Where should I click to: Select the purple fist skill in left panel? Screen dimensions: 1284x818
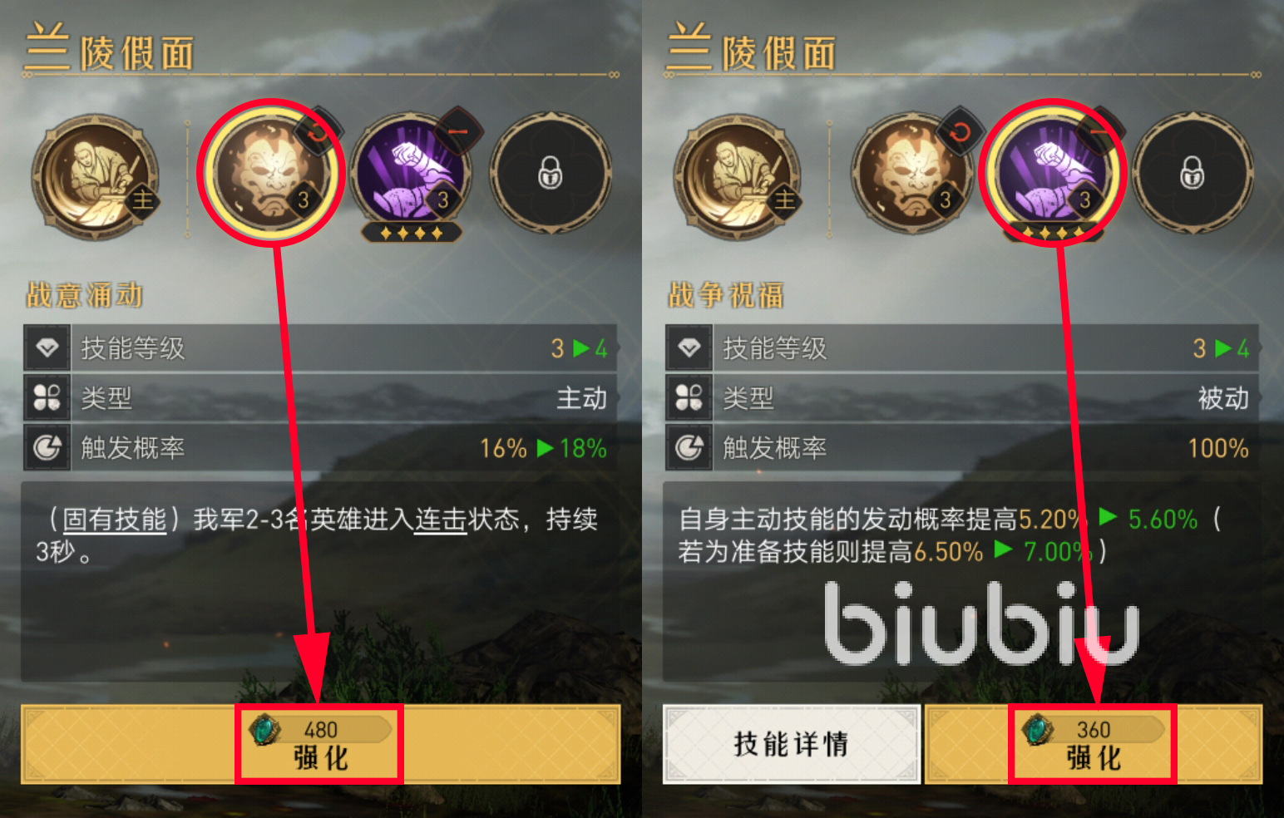coord(412,176)
